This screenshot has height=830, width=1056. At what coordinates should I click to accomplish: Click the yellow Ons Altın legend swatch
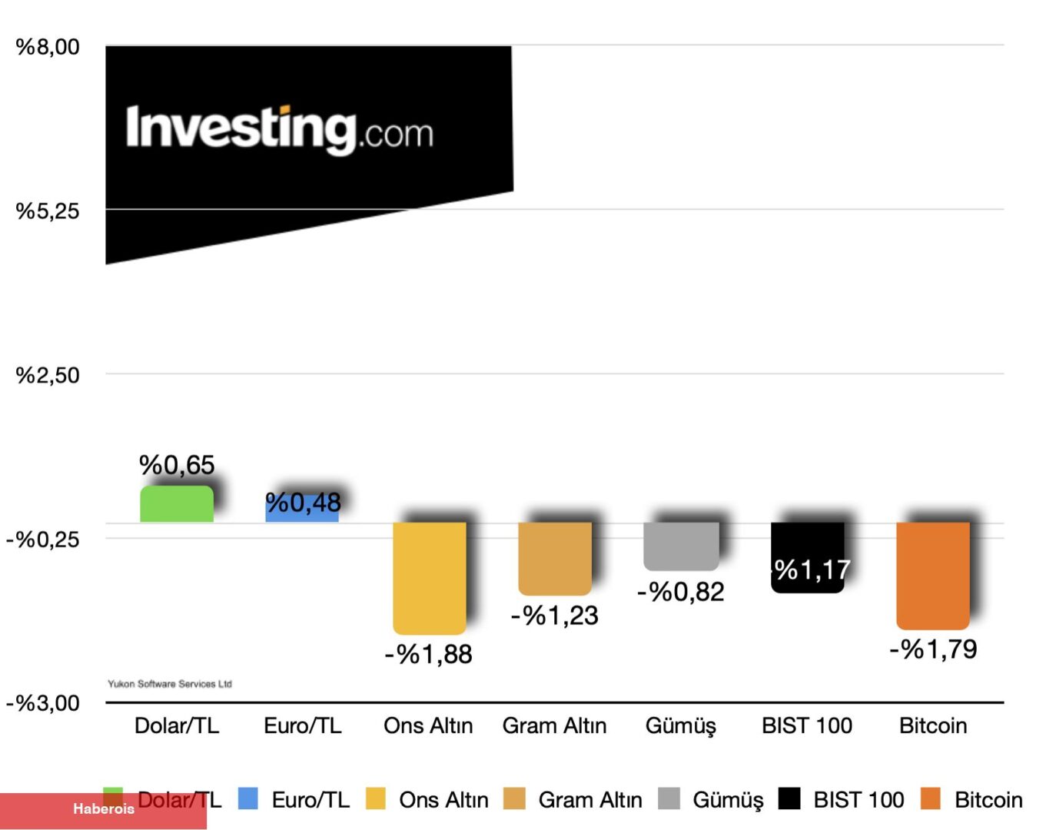pyautogui.click(x=376, y=798)
